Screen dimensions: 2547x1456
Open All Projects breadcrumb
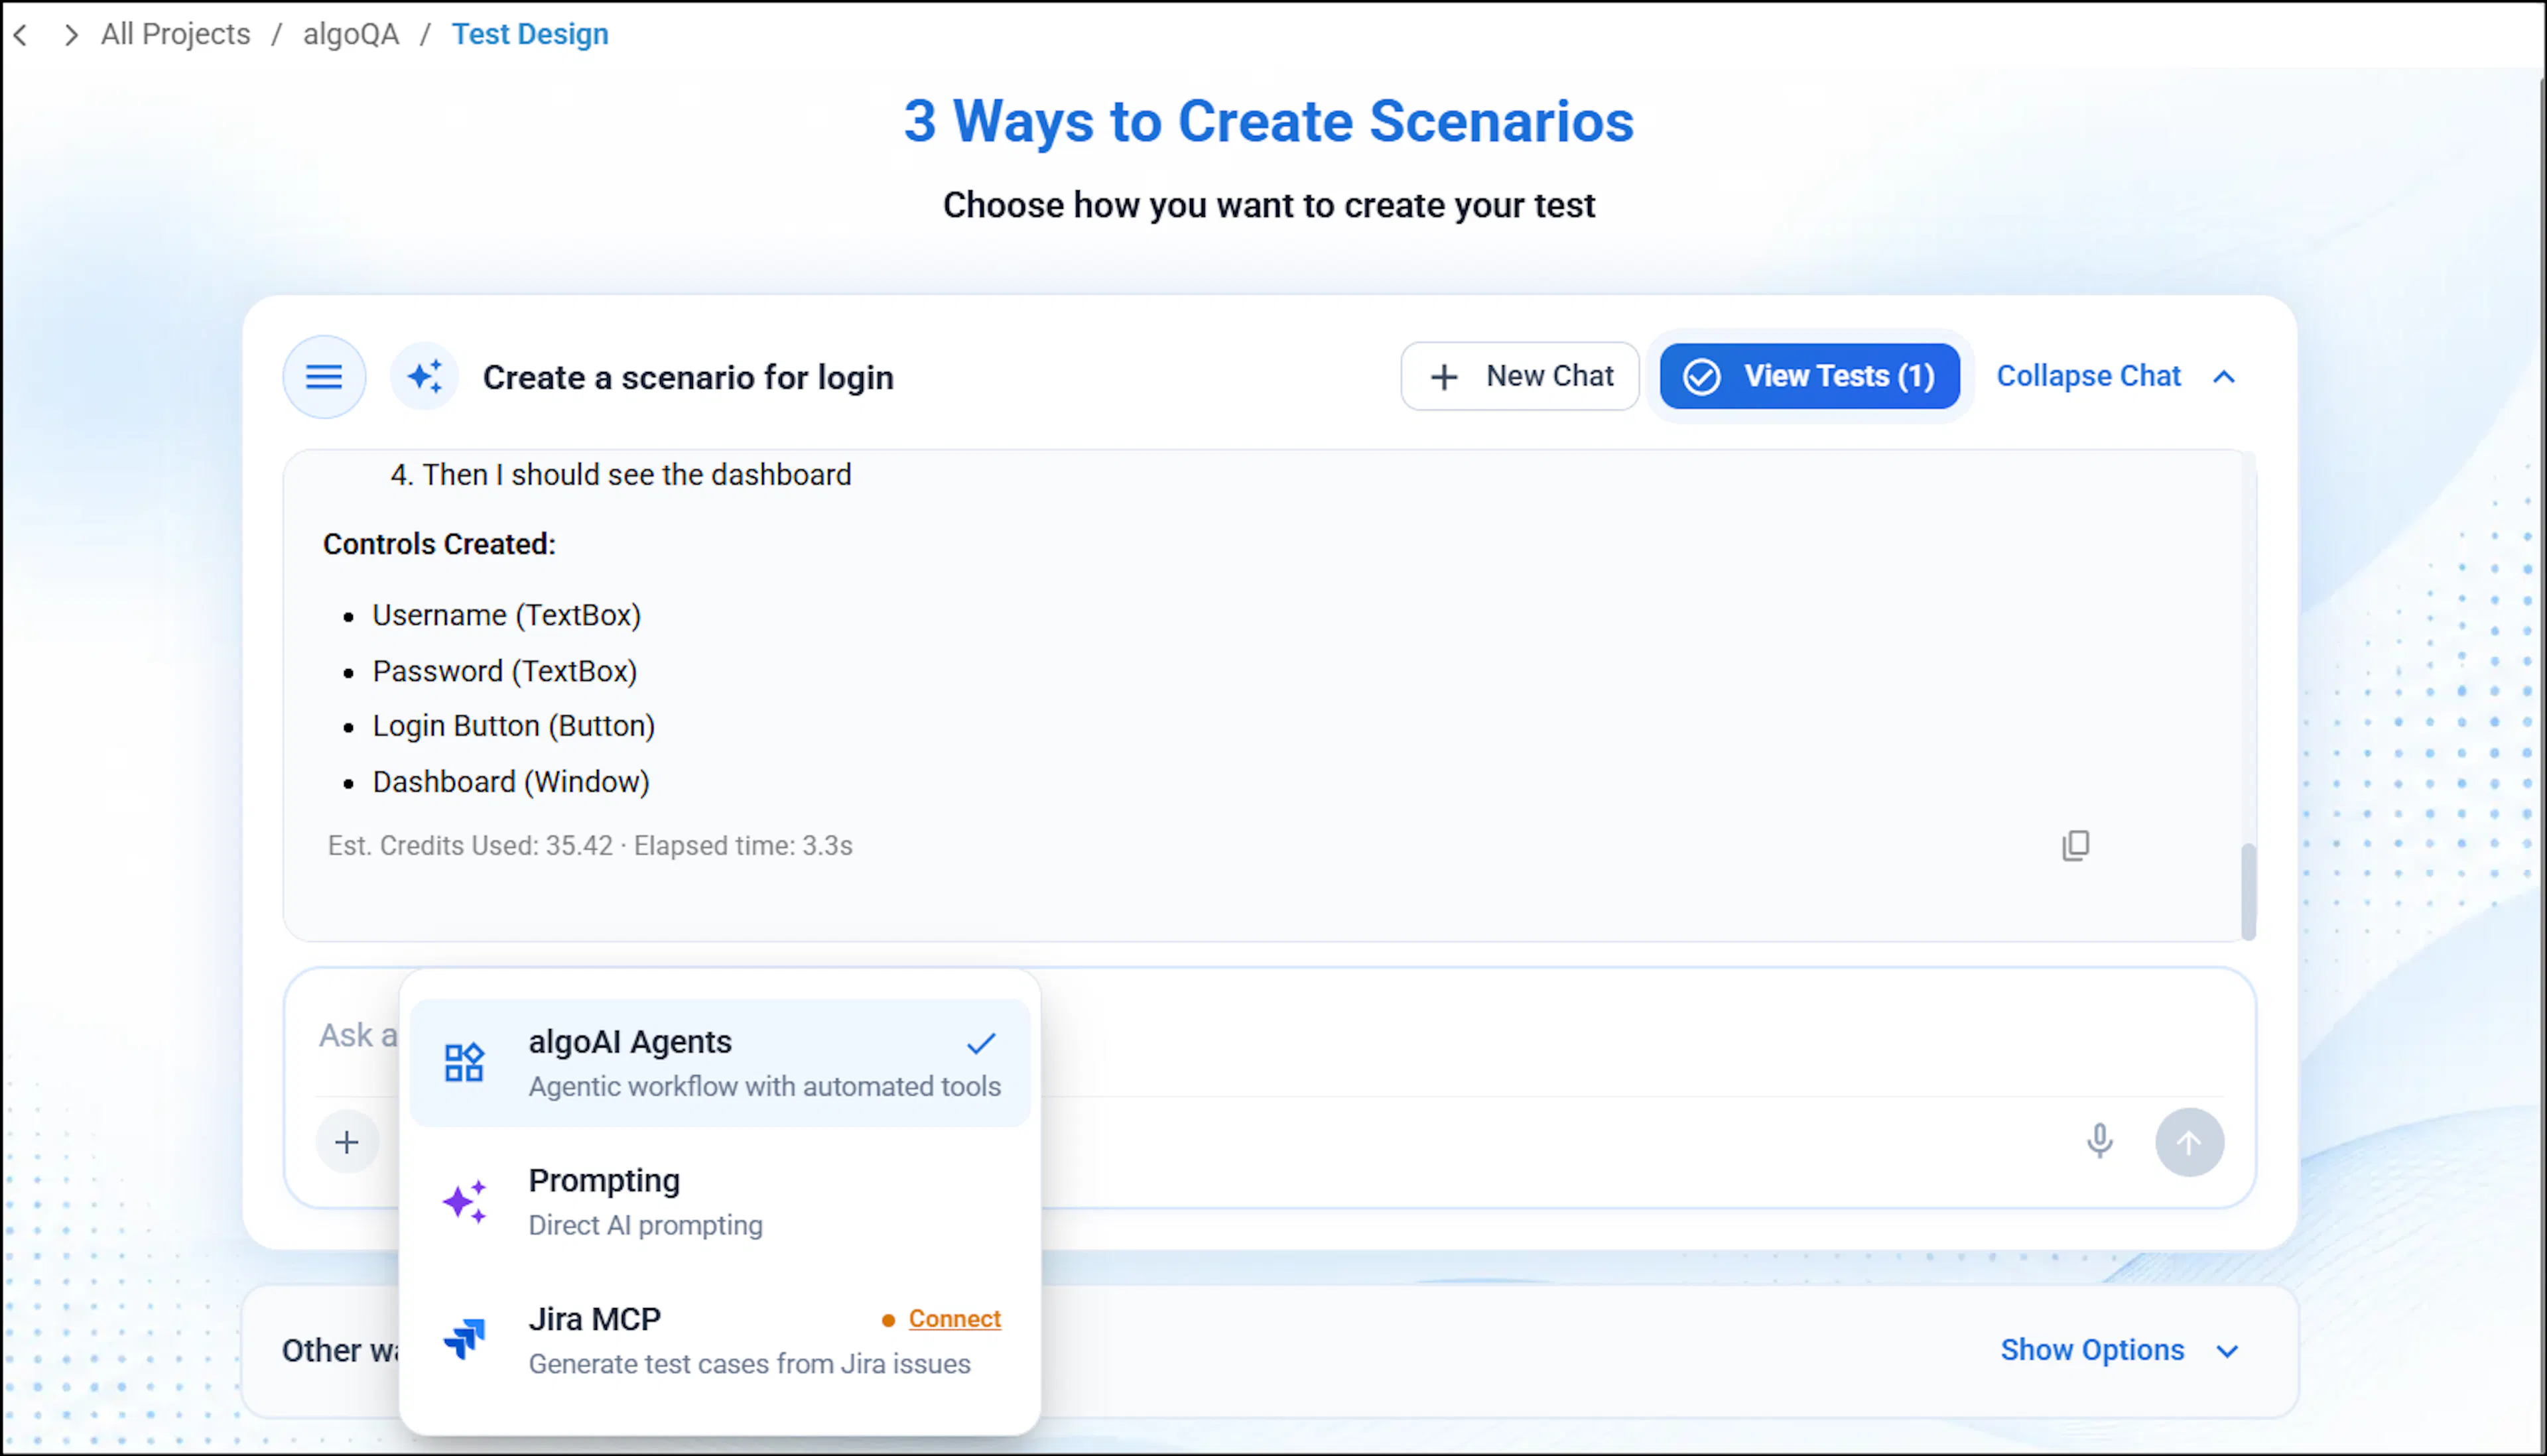(x=176, y=34)
